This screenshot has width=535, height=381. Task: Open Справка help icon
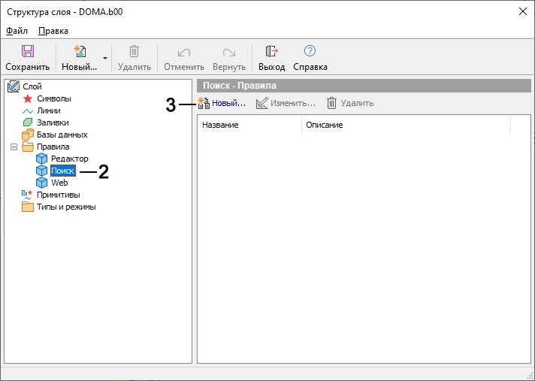pyautogui.click(x=310, y=51)
